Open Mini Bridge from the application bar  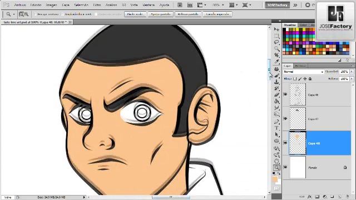tap(190, 5)
